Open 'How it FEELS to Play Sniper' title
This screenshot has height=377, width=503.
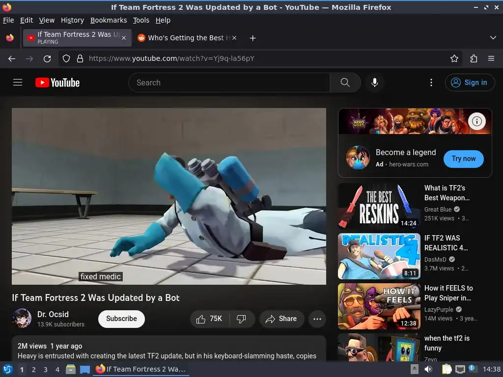pyautogui.click(x=448, y=293)
